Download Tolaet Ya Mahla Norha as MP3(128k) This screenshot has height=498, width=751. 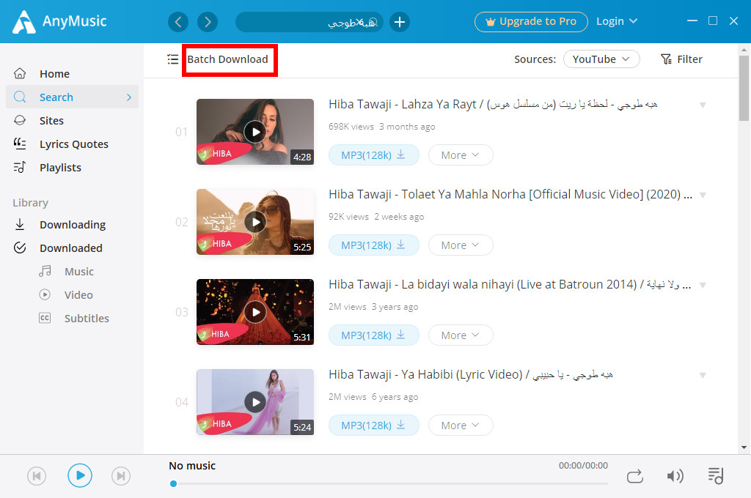click(x=373, y=245)
